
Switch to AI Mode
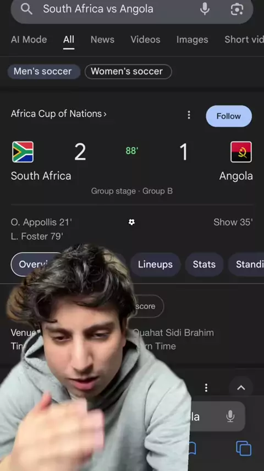[x=29, y=40]
